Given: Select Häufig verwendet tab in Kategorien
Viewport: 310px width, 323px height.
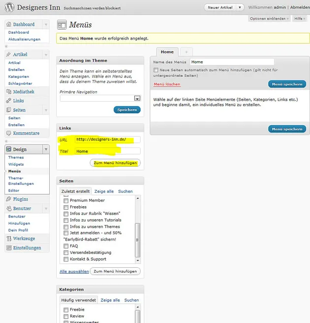Looking at the screenshot, I should 79,300.
